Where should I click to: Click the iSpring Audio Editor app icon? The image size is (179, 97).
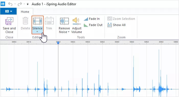pyautogui.click(x=3, y=4)
